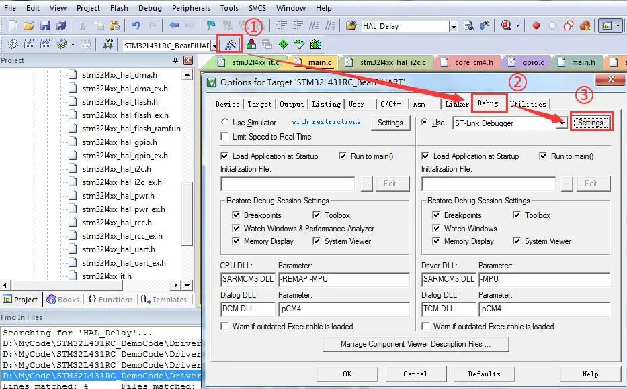Save all files with the multi-disk icon
Screen dimensions: 627x389
[x=60, y=26]
